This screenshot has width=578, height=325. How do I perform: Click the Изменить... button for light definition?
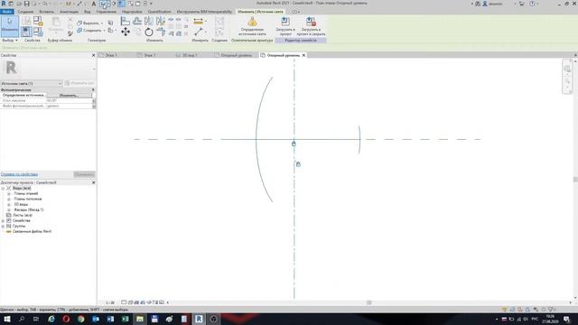(x=69, y=96)
